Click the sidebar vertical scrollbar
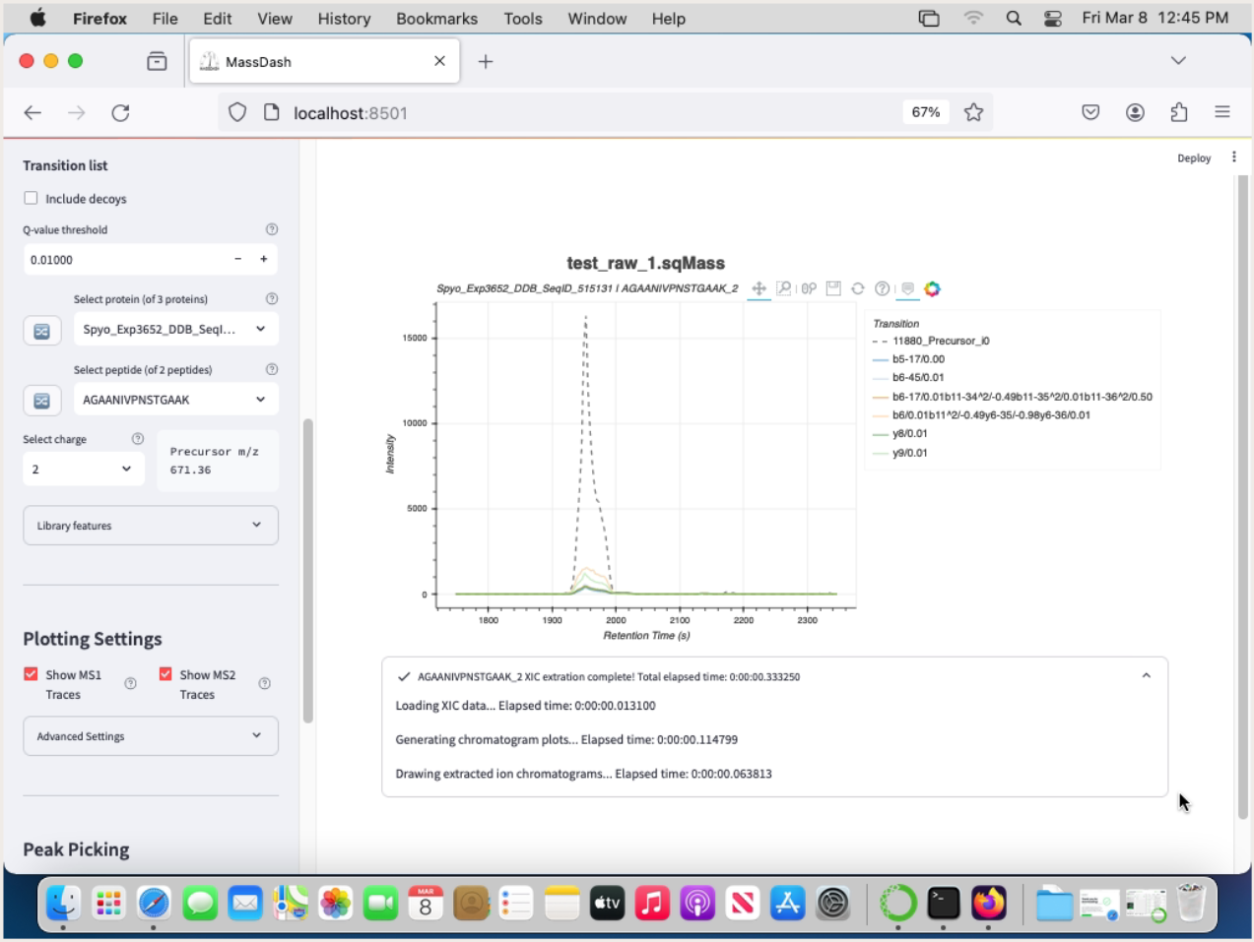 [308, 571]
